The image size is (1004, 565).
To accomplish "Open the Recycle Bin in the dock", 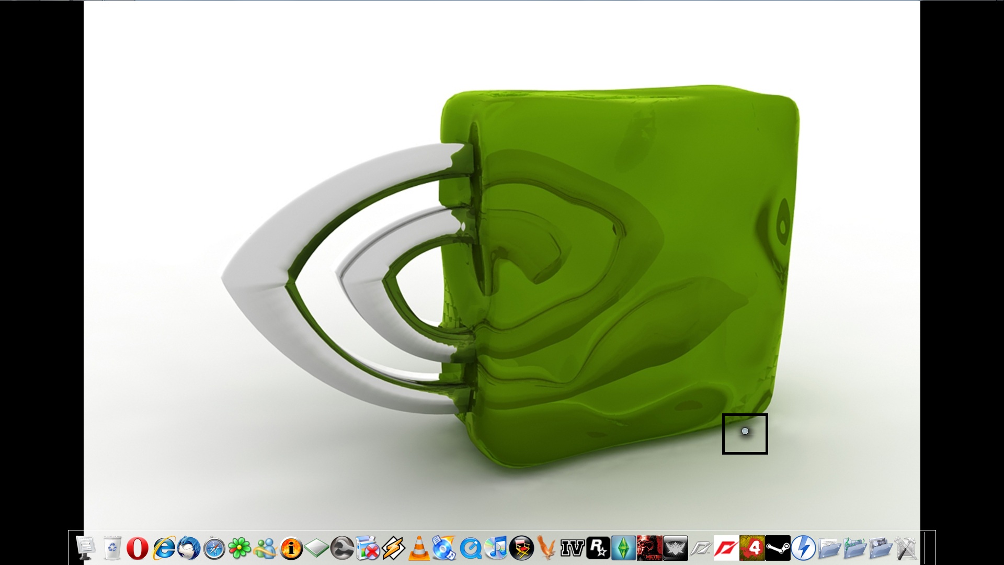I will pos(111,548).
